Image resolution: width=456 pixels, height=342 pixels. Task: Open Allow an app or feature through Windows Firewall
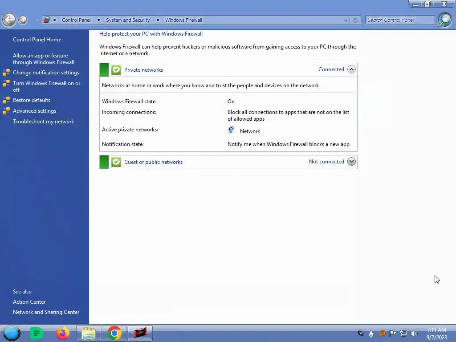click(44, 59)
